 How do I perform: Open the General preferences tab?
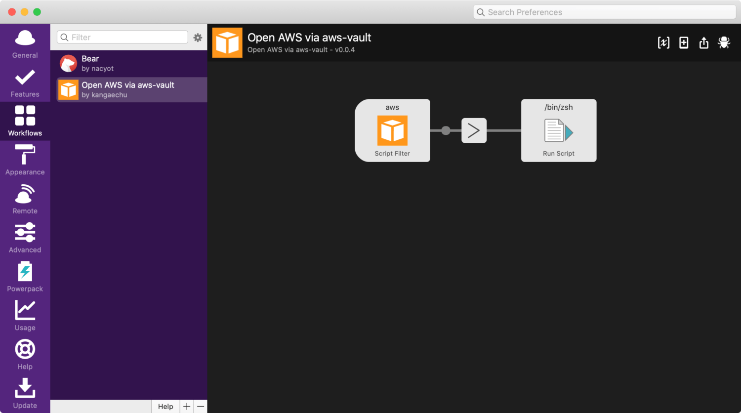click(x=25, y=43)
